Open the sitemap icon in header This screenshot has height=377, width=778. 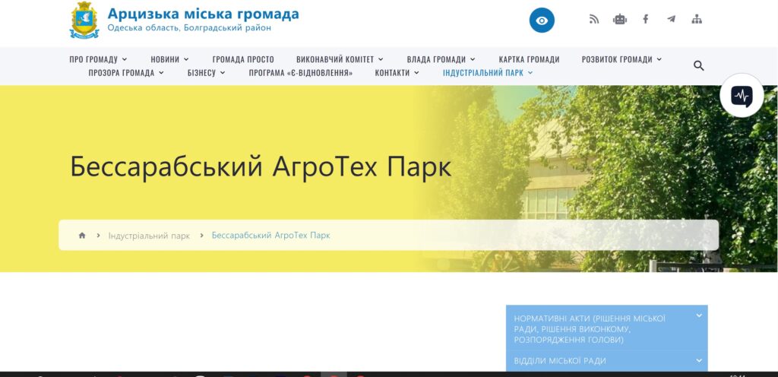point(697,20)
